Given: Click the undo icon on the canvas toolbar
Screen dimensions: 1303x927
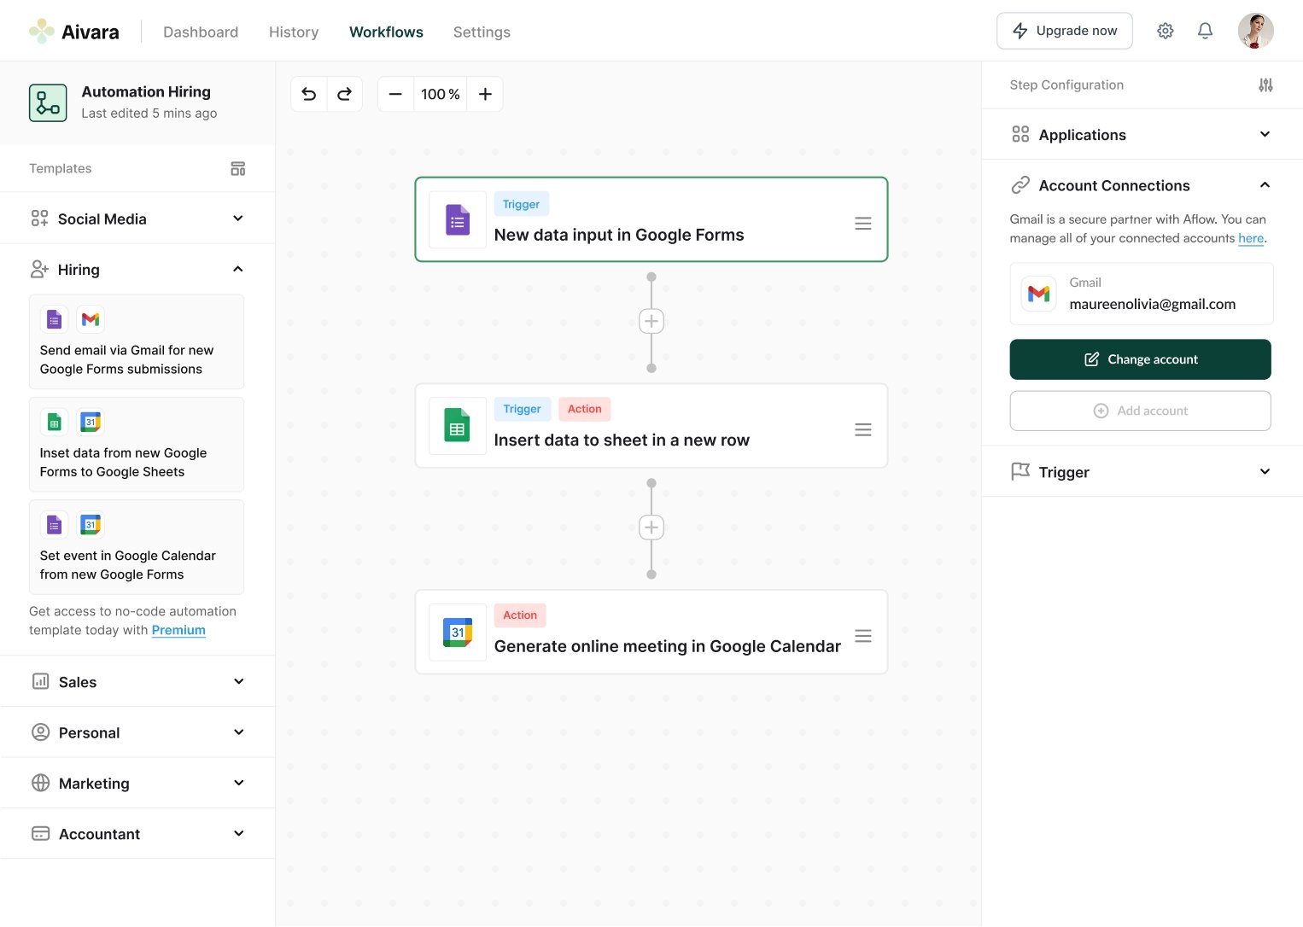Looking at the screenshot, I should click(x=309, y=94).
